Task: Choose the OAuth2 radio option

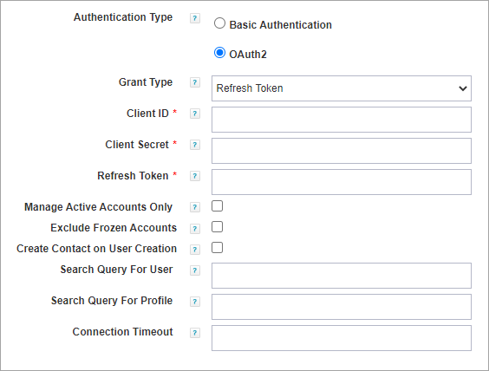Action: pyautogui.click(x=219, y=53)
